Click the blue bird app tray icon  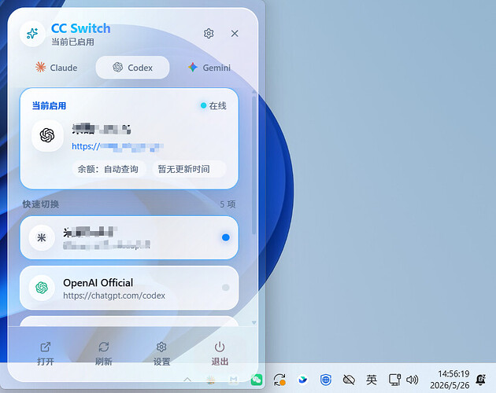[x=303, y=380]
